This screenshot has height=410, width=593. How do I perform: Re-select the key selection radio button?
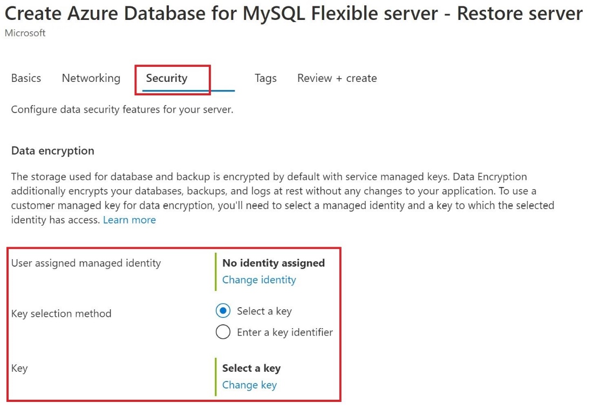(223, 311)
